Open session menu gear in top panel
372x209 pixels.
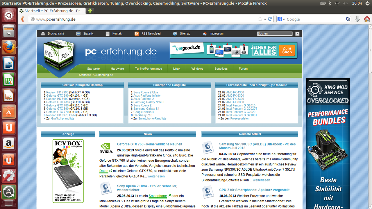pyautogui.click(x=368, y=3)
